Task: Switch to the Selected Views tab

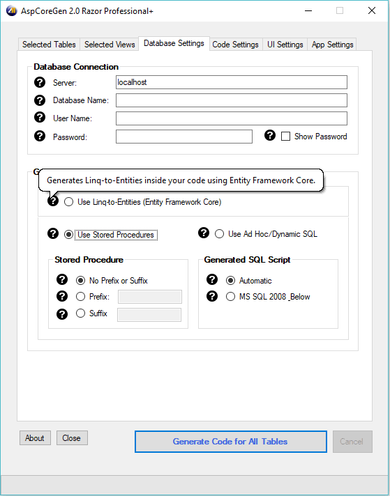Action: pyautogui.click(x=110, y=45)
